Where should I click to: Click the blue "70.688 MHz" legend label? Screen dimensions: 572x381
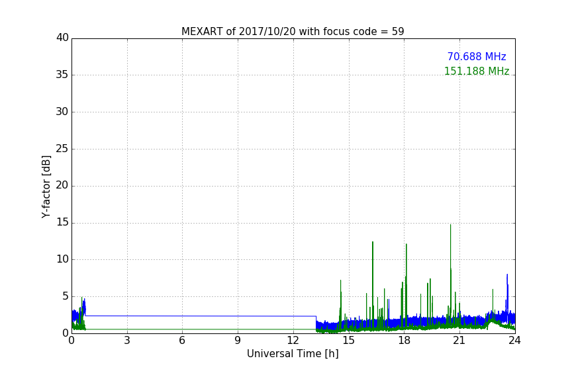click(x=477, y=56)
